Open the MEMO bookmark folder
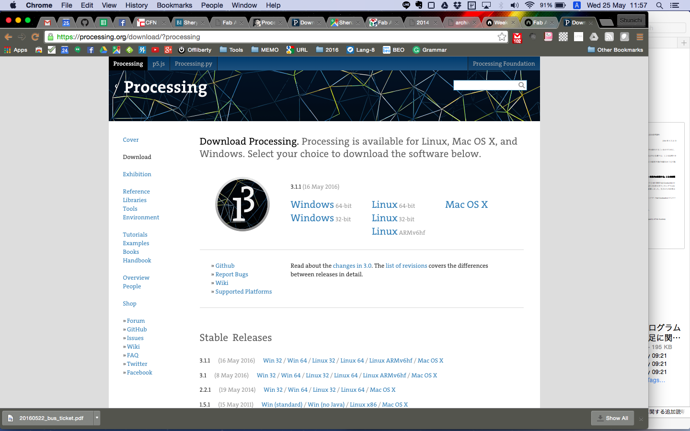The width and height of the screenshot is (690, 431). (x=265, y=50)
